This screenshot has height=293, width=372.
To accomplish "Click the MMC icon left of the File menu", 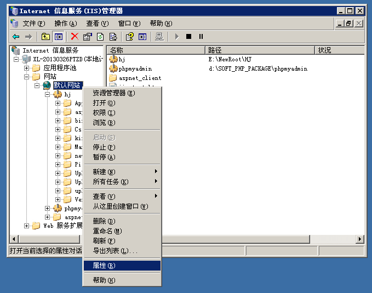I will pos(14,24).
